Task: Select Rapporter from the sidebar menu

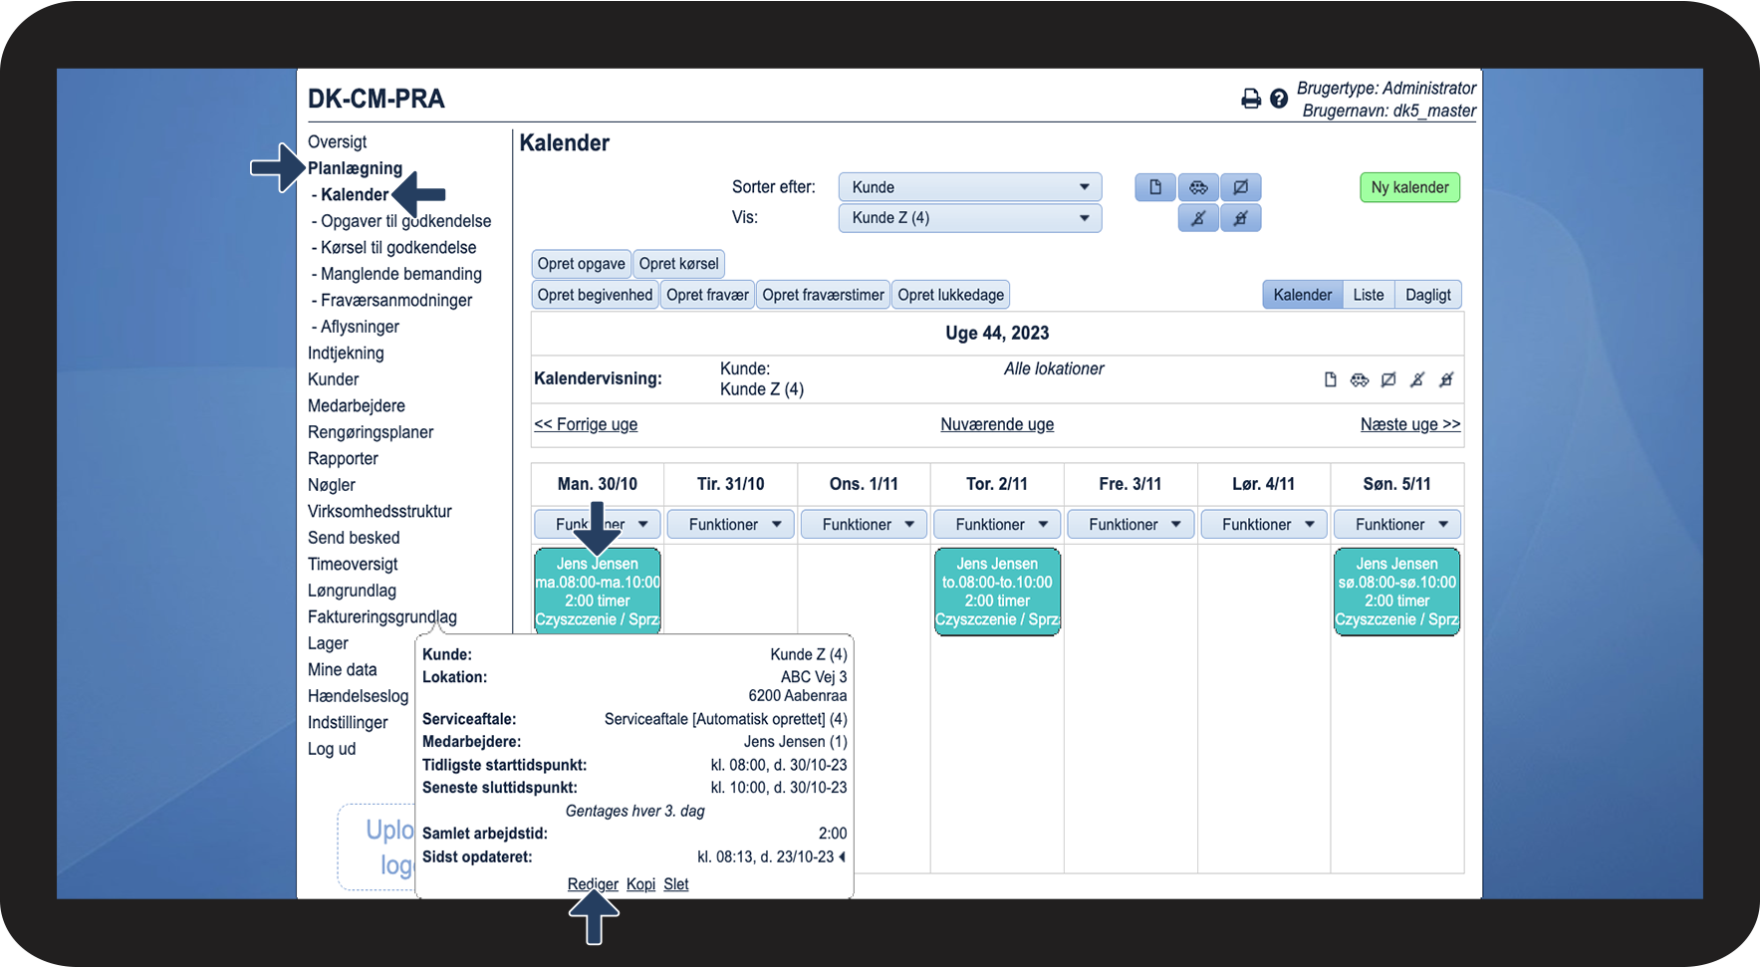Action: 343,458
